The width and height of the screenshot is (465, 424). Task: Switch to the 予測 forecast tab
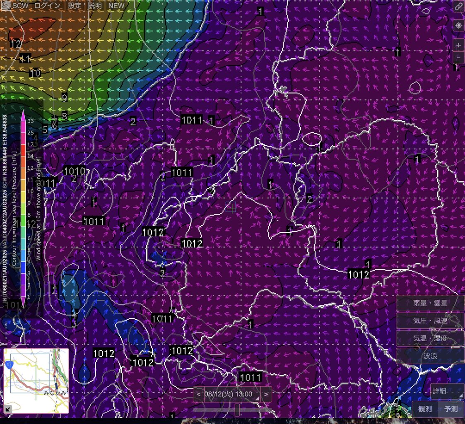pyautogui.click(x=451, y=409)
